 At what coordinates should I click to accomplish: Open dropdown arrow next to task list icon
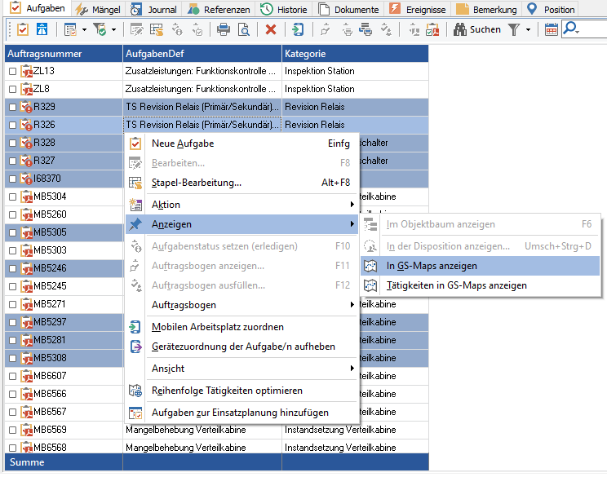84,29
